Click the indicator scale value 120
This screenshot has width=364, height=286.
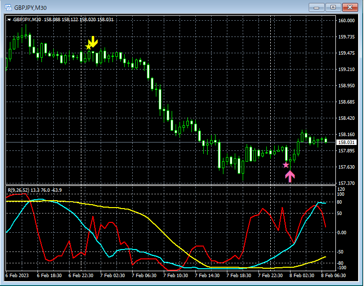pos(341,189)
